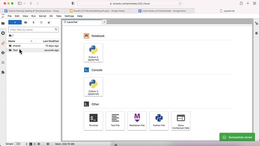Create a new folder via toolbar icon
Viewport: 260px width, 146px height.
coord(26,22)
